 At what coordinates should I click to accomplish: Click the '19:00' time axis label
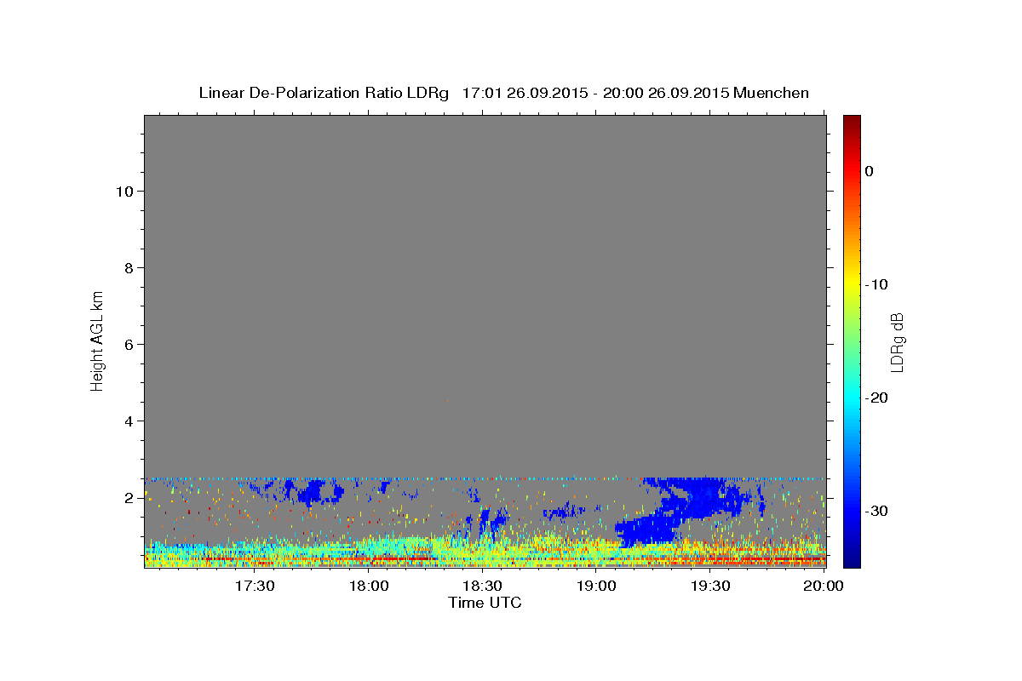pos(596,586)
